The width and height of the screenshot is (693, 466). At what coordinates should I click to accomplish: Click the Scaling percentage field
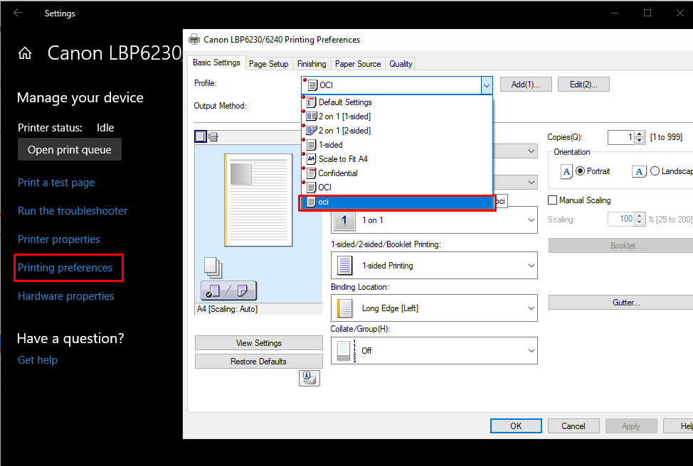point(621,219)
